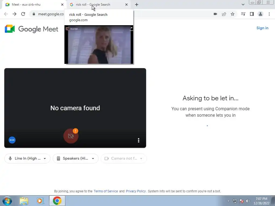Click the volume speaker tray icon
The height and width of the screenshot is (206, 275).
[x=248, y=201]
